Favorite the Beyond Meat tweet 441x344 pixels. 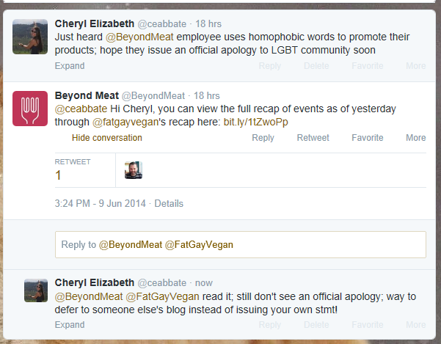click(x=368, y=138)
